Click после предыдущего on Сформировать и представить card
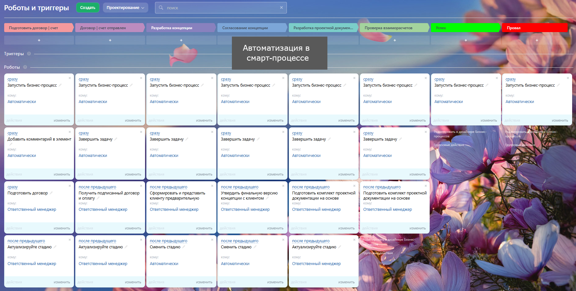576x291 pixels. pos(169,187)
